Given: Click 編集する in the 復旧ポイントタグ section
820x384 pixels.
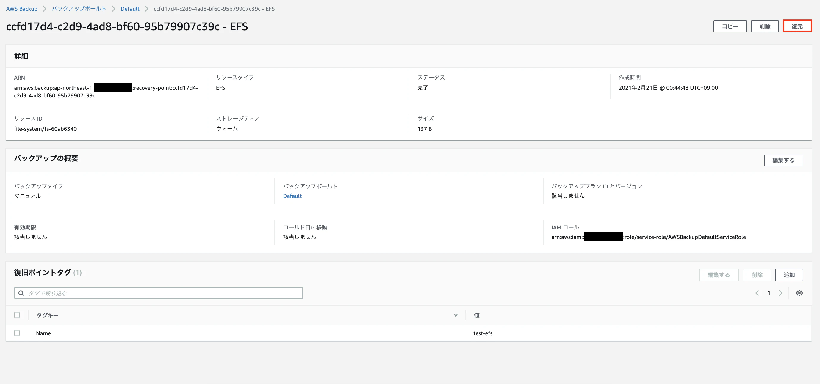Looking at the screenshot, I should coord(719,275).
